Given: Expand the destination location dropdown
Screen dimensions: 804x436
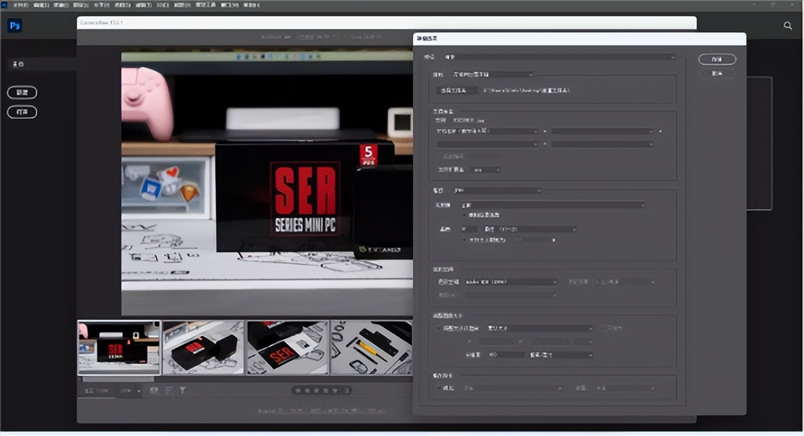Looking at the screenshot, I should pyautogui.click(x=492, y=75).
